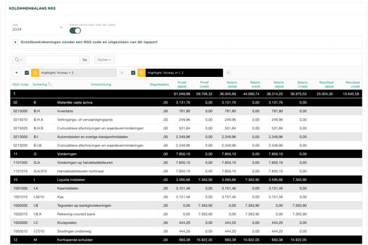This screenshot has height=245, width=368.
Task: Click the star icon of Highlight Niveau = 3
Action: [x=35, y=73]
